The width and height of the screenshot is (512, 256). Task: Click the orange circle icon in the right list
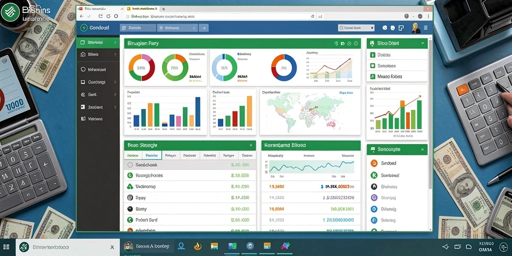coord(374,163)
